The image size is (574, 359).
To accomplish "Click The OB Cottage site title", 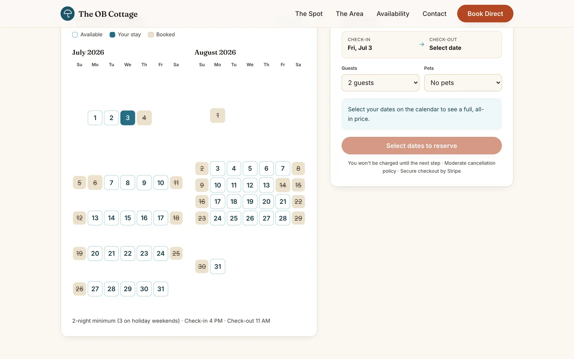I will tap(108, 14).
